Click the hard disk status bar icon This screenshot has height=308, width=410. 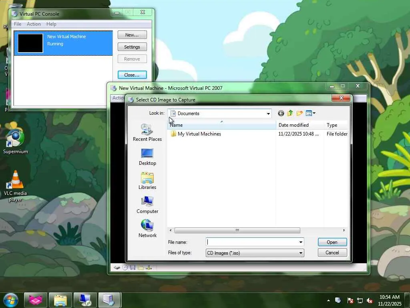click(x=117, y=267)
